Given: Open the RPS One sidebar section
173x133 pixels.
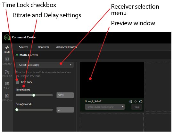Looking at the screenshot, I should pyautogui.click(x=7, y=98).
